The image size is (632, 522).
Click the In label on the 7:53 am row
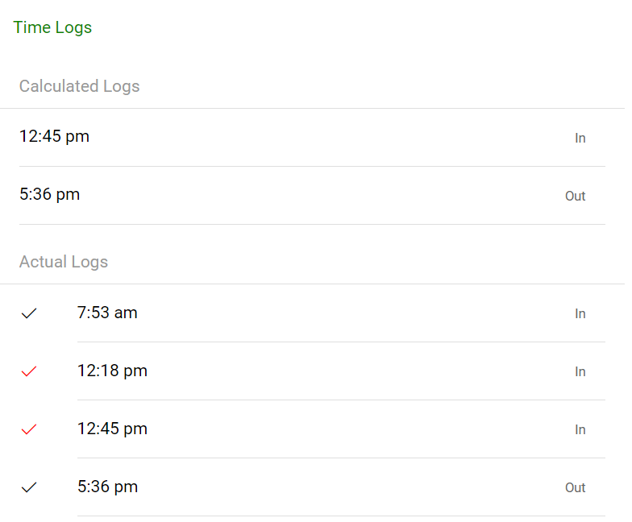click(x=580, y=313)
